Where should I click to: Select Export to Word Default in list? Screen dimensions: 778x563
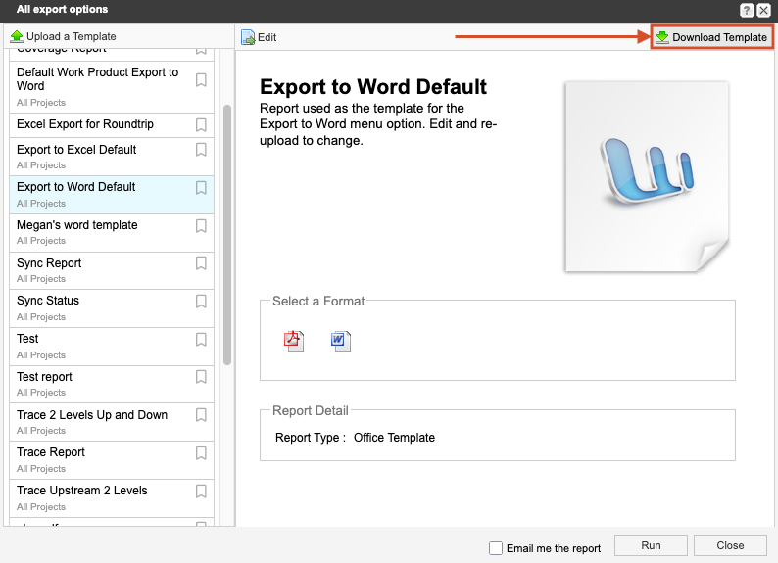[76, 187]
